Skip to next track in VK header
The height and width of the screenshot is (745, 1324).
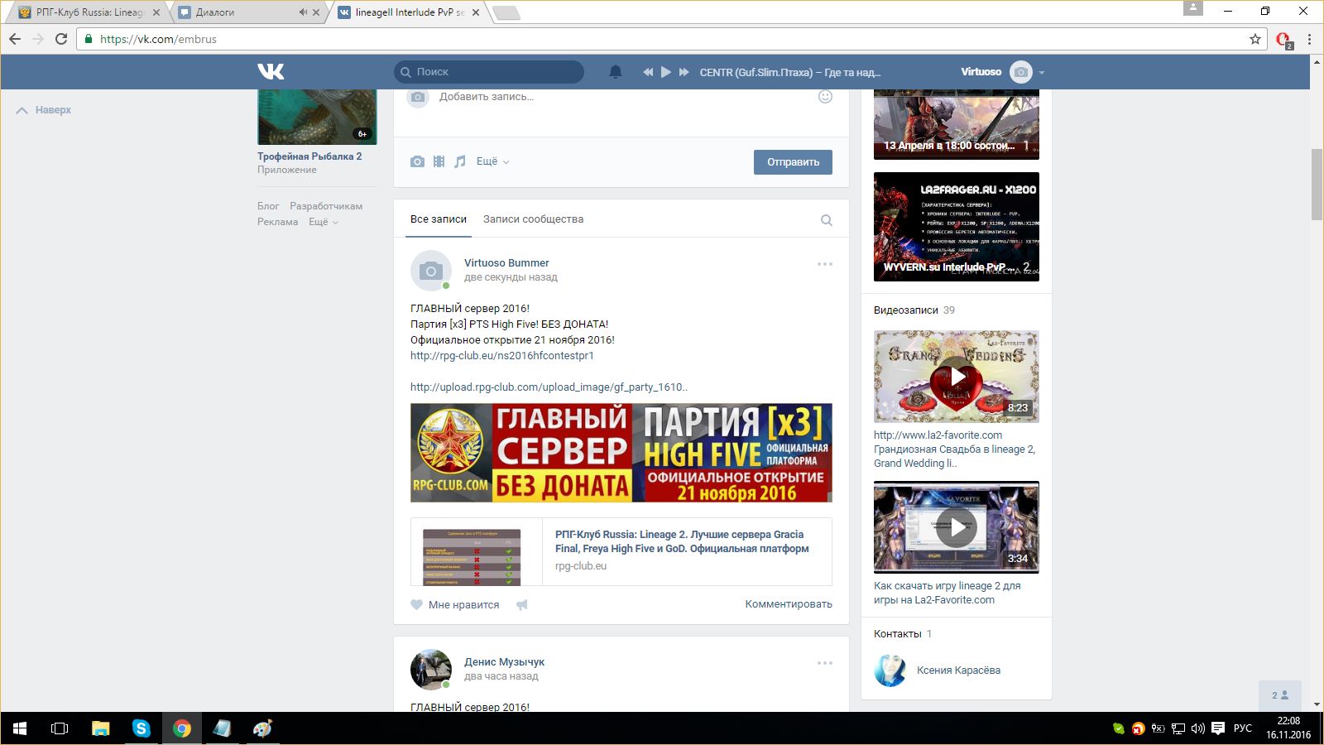(684, 72)
